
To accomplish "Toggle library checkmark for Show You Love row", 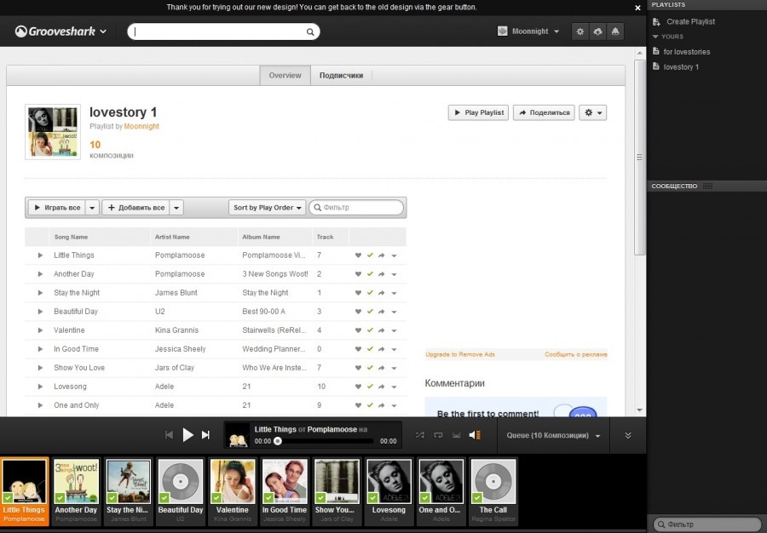I will pyautogui.click(x=370, y=367).
